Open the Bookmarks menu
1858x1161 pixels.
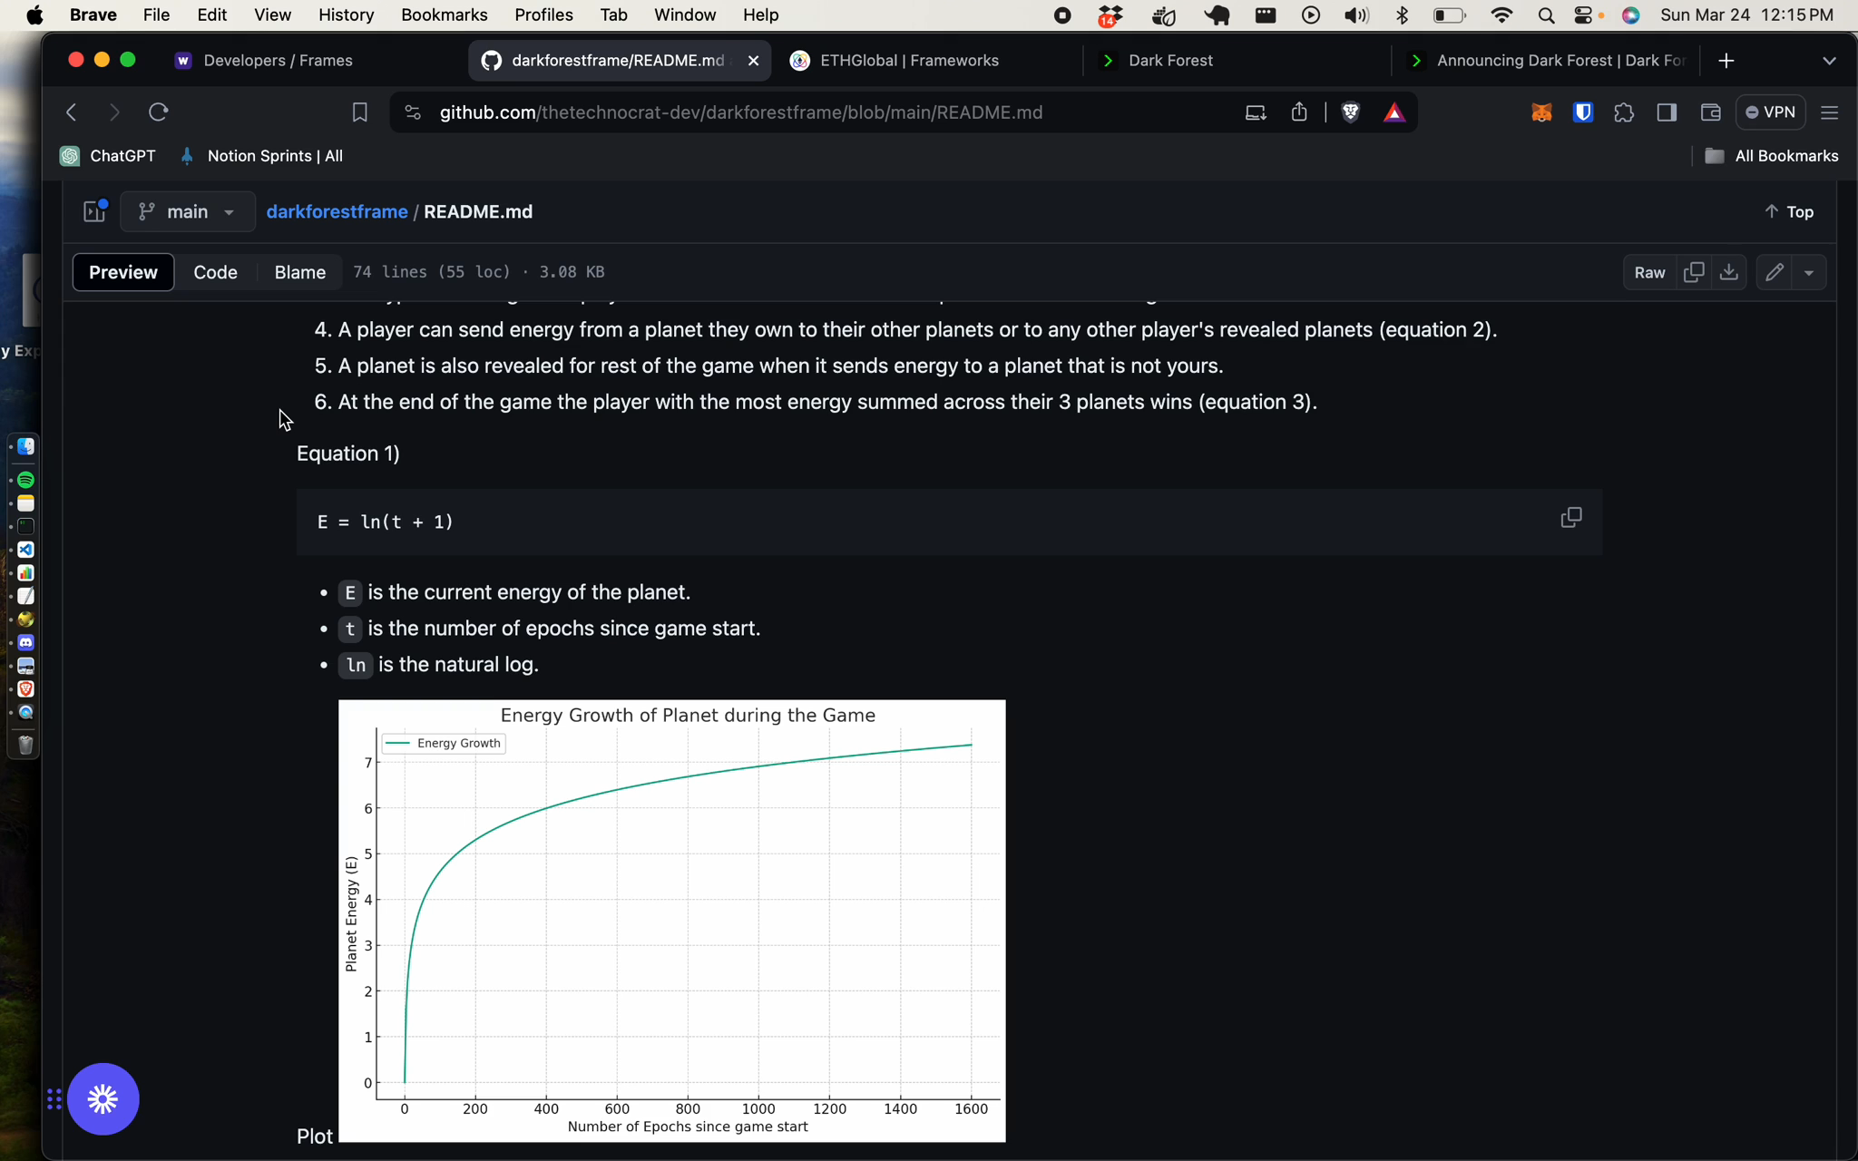coord(444,15)
